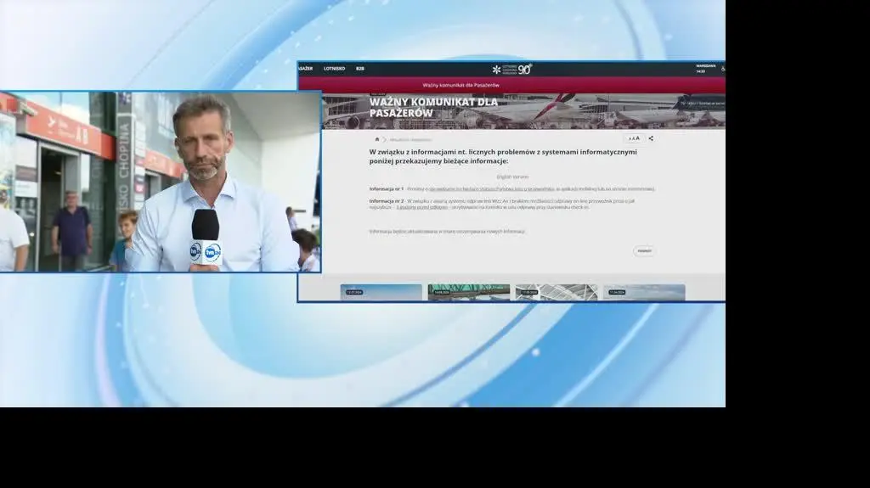Open the first news thumbnail at the bottom

click(x=381, y=293)
